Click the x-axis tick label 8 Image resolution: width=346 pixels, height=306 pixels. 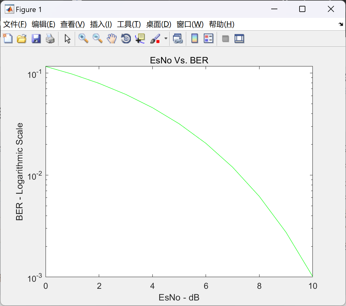(259, 286)
